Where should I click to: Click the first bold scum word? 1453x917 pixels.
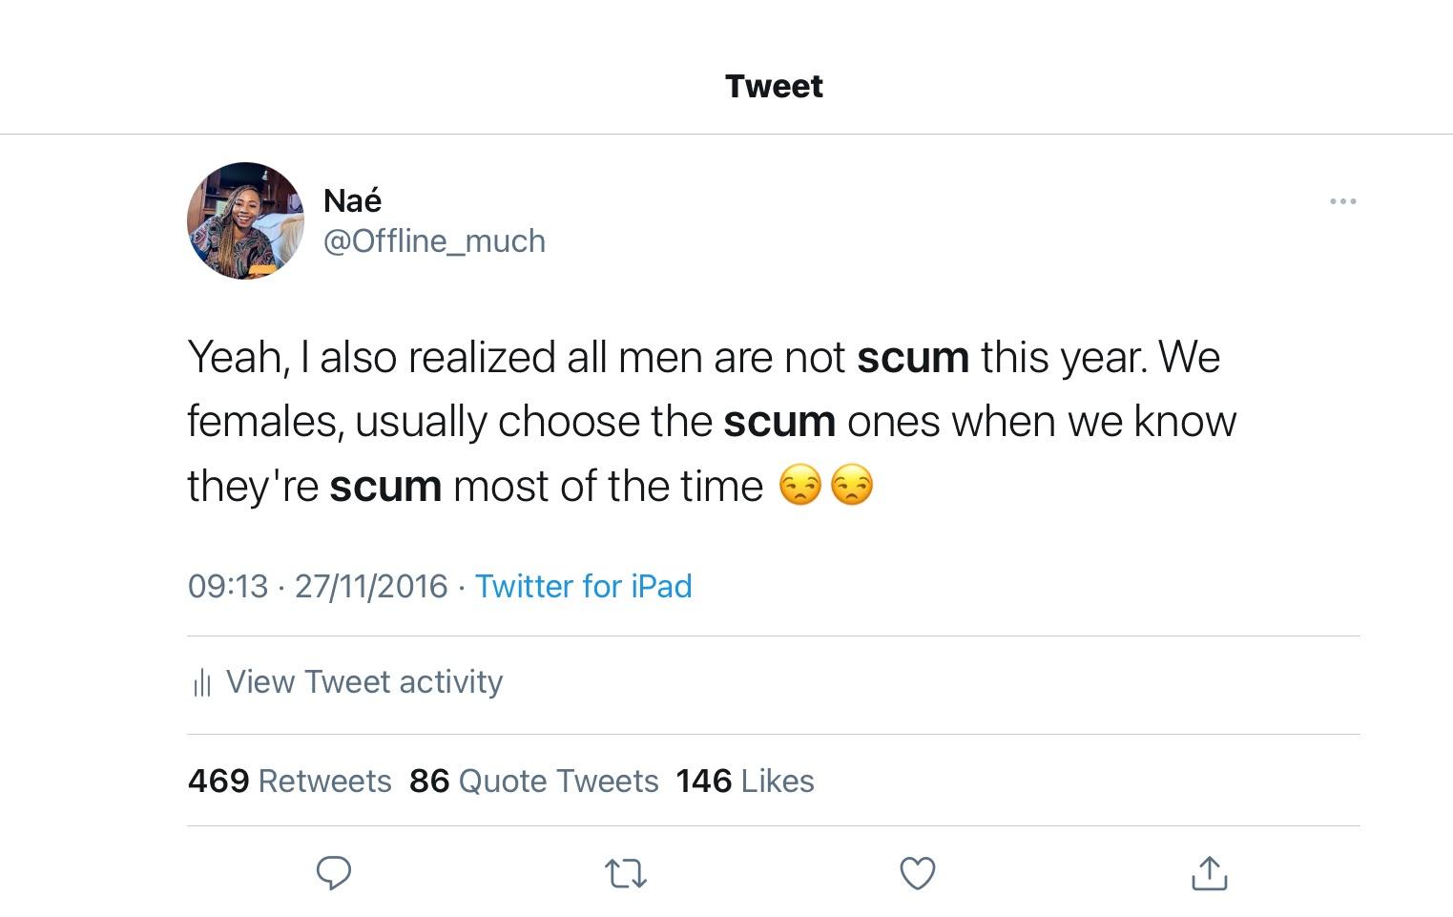913,358
